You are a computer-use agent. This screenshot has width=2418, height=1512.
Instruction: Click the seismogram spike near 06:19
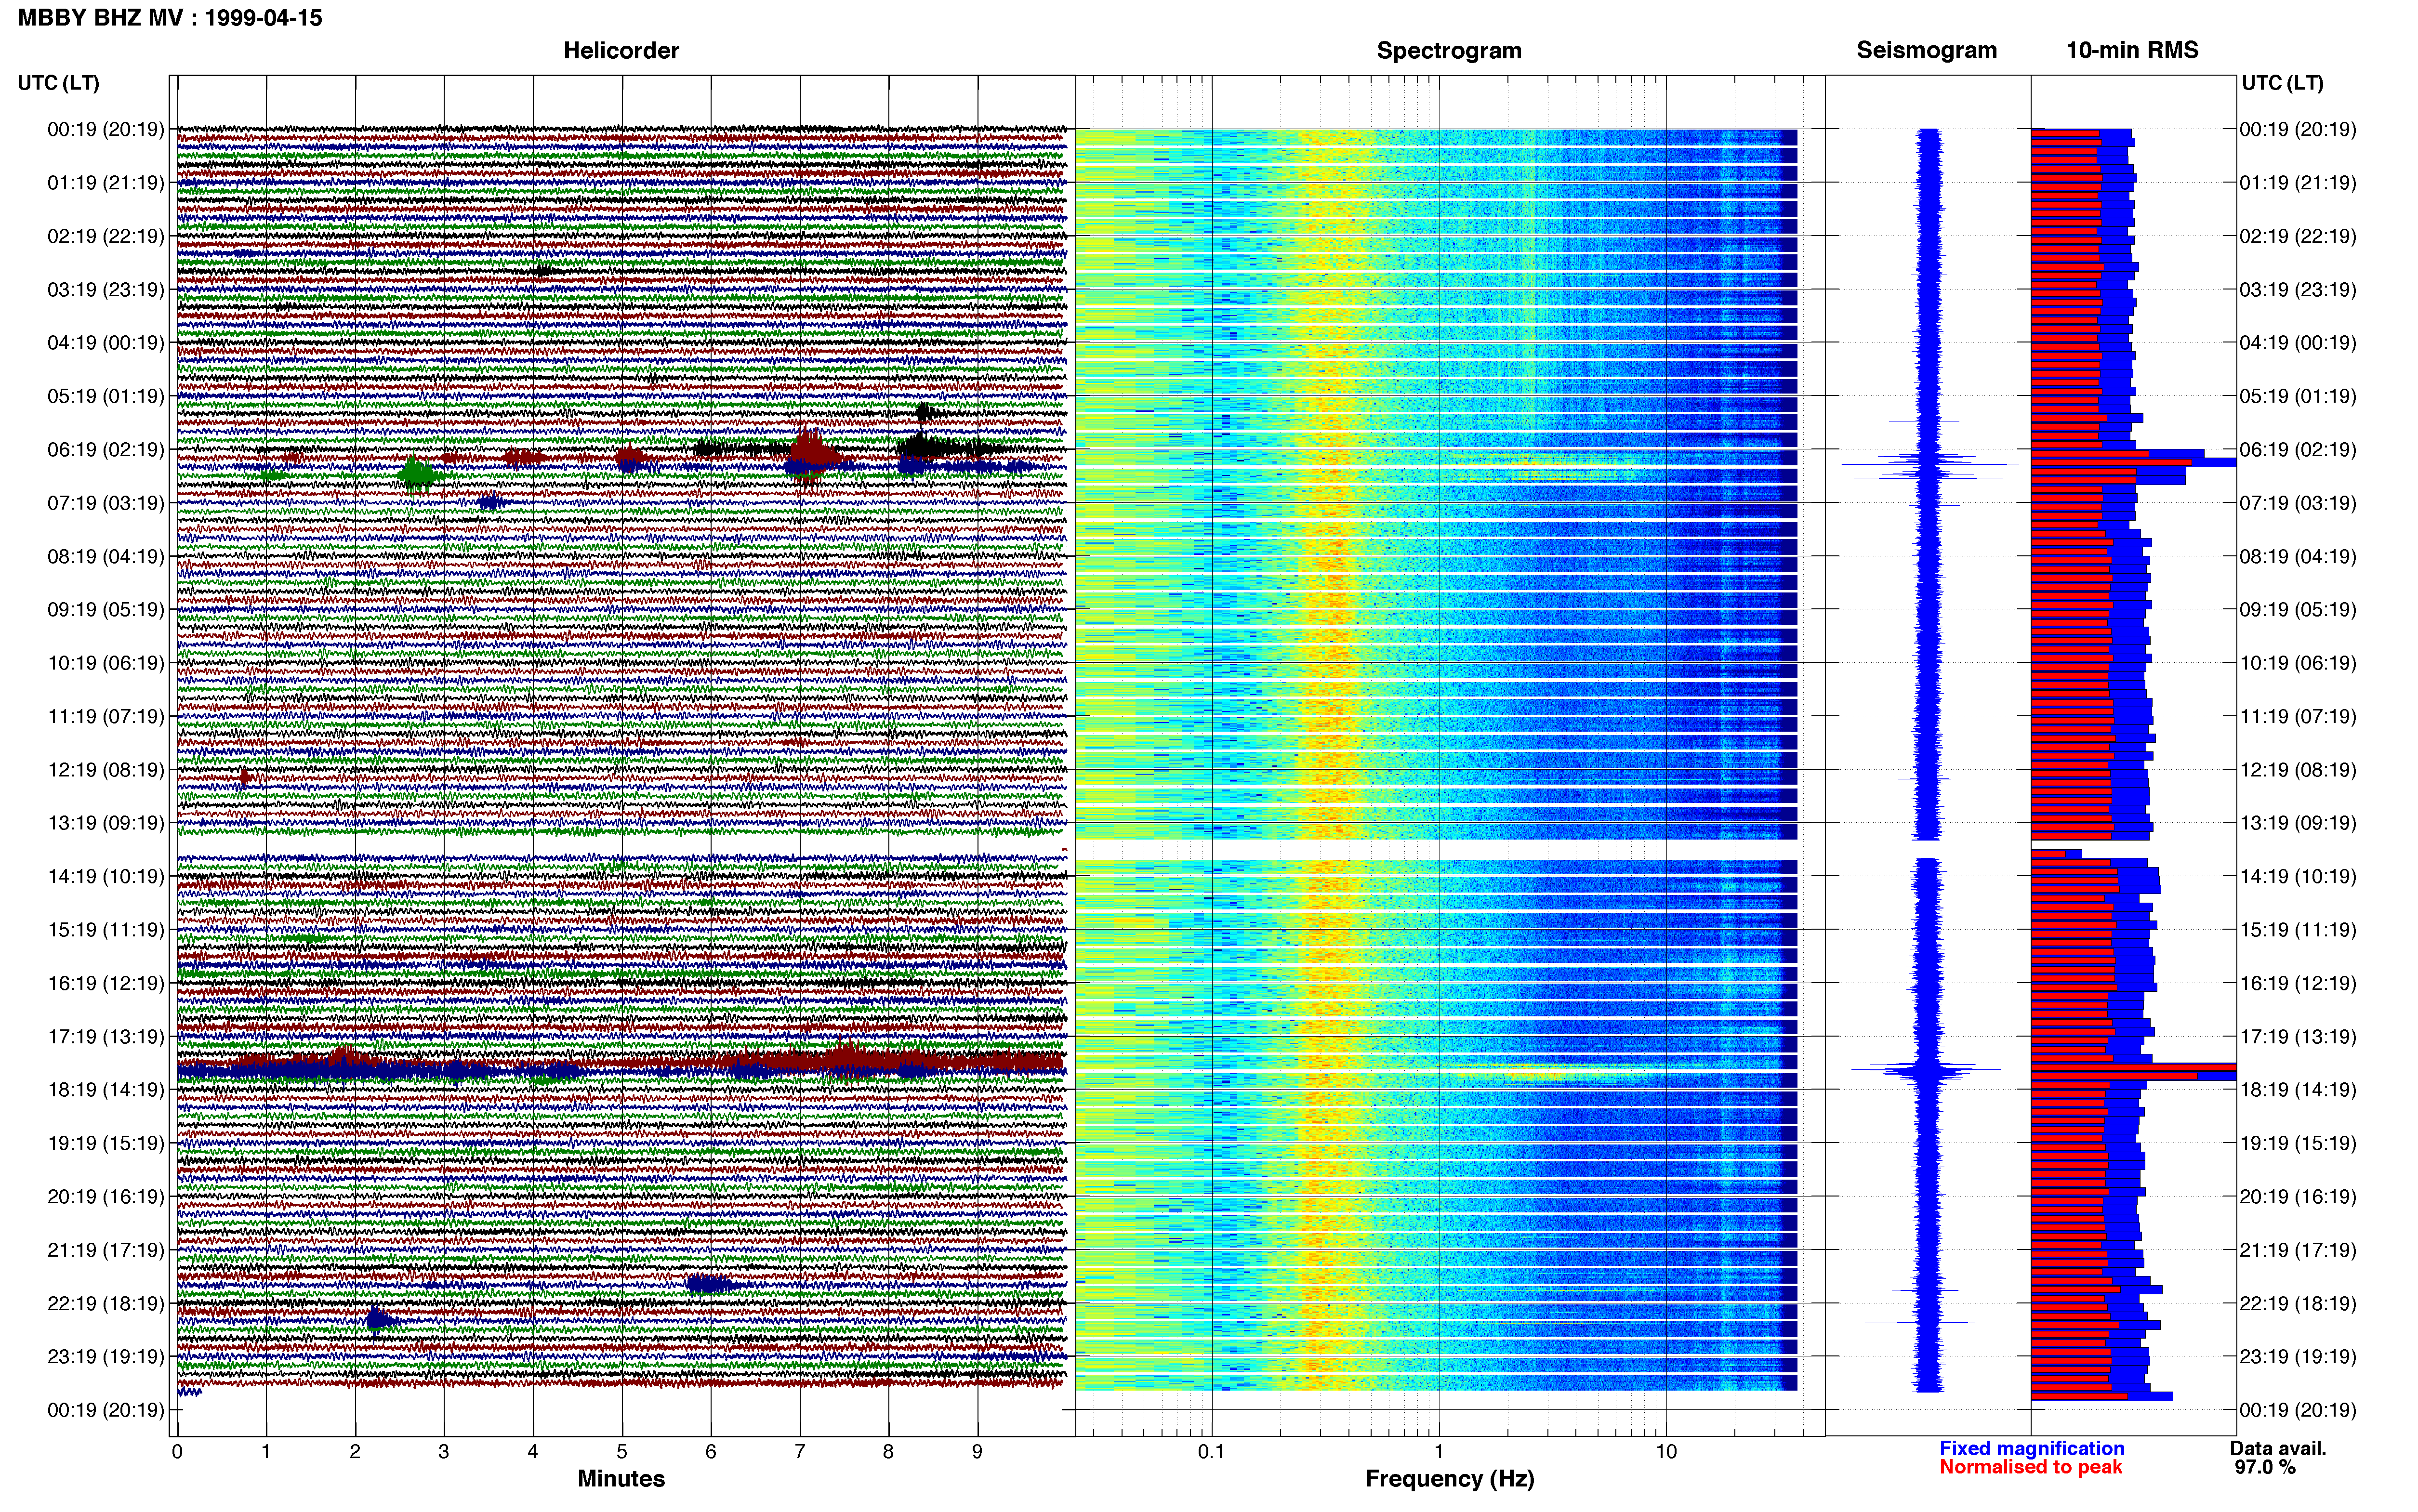[1929, 464]
